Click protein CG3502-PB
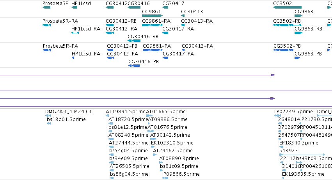332x180 pixels. tap(287, 46)
